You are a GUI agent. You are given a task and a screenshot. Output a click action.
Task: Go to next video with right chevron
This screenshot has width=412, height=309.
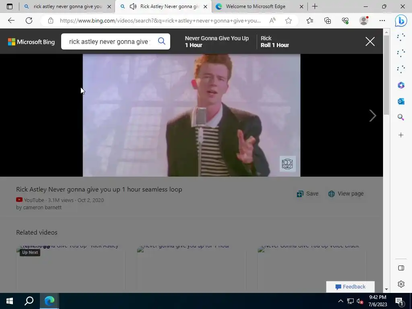(373, 115)
